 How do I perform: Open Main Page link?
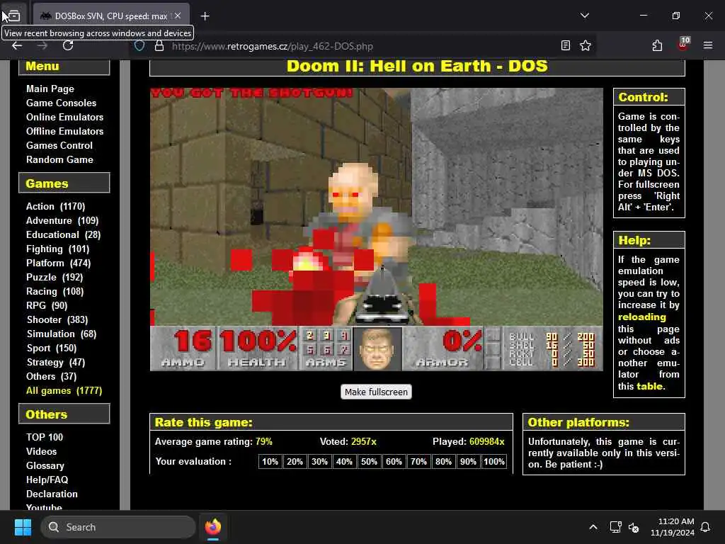(50, 89)
